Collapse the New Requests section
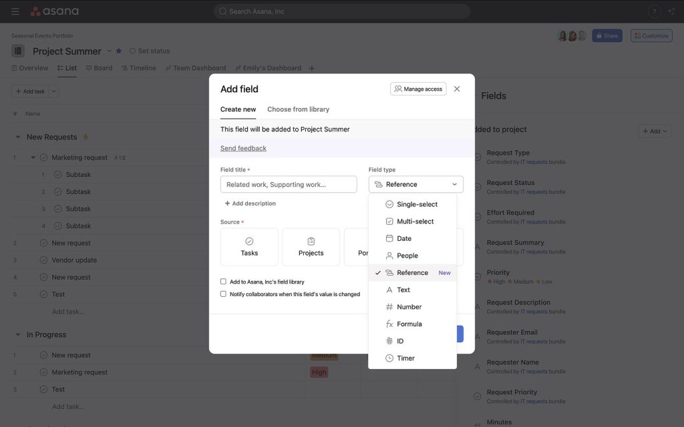The width and height of the screenshot is (684, 427). click(18, 136)
